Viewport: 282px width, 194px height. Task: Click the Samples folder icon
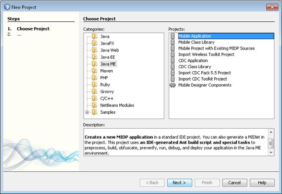94,112
